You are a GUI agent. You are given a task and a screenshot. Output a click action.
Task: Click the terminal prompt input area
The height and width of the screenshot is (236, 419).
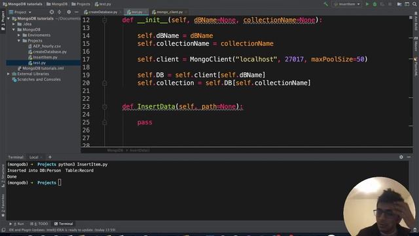[x=60, y=182]
